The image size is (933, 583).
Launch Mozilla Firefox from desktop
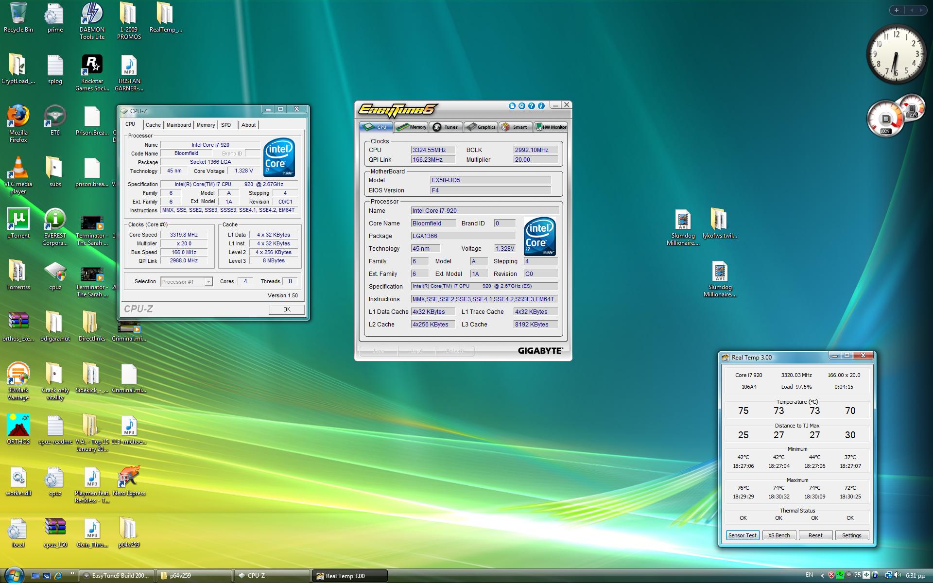pos(18,123)
